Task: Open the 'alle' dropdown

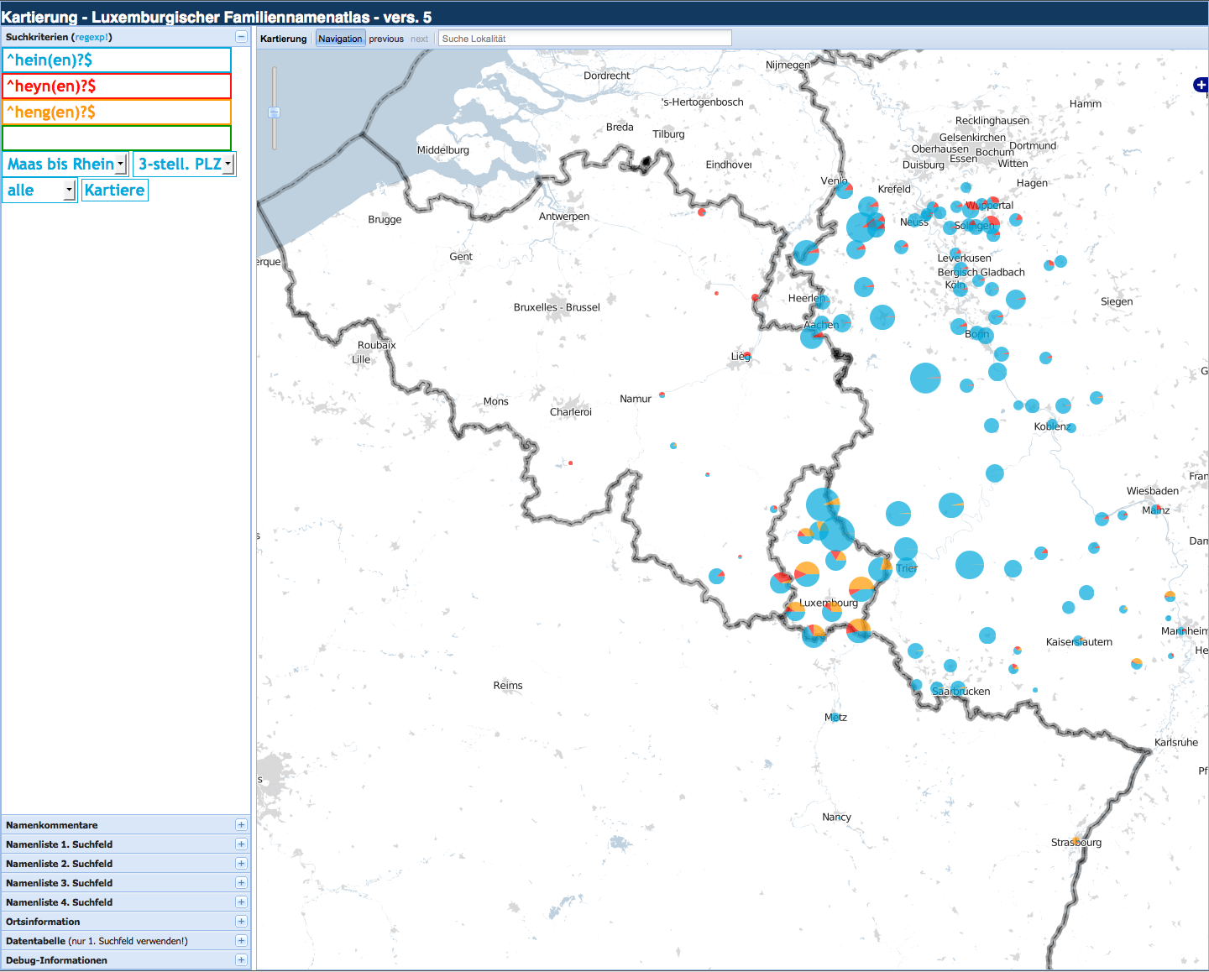Action: 39,191
